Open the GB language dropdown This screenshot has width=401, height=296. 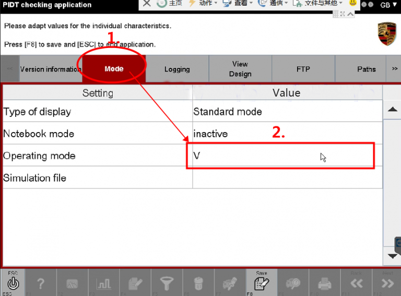tap(388, 5)
